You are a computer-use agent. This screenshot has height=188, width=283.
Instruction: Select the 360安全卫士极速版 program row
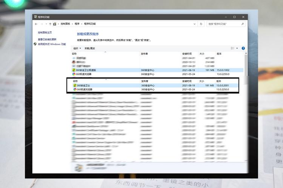[157, 70]
